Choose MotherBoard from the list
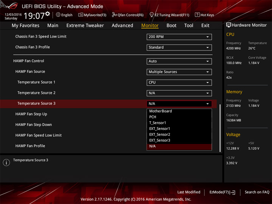This screenshot has height=204, width=272. click(x=179, y=111)
